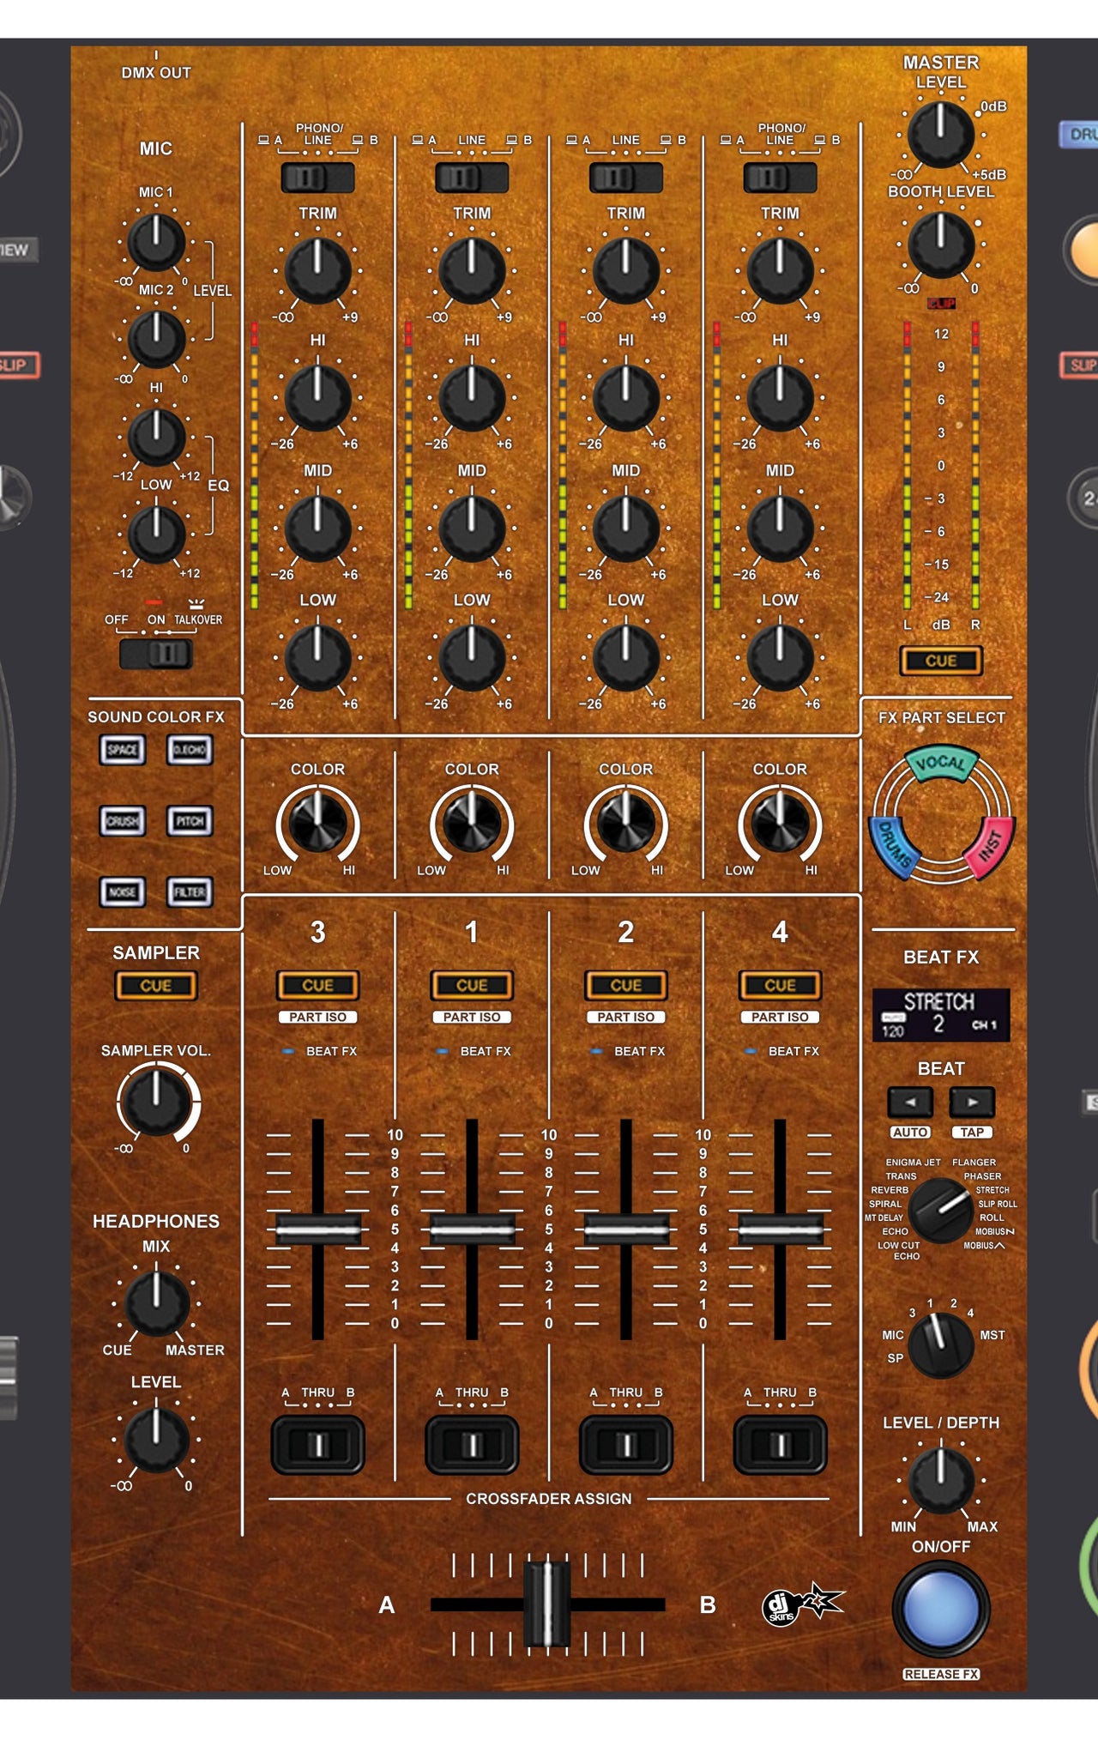Toggle channel 1 LINE input switch
The height and width of the screenshot is (1746, 1098).
click(472, 178)
